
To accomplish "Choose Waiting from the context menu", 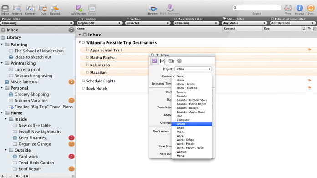I will click(x=192, y=152).
